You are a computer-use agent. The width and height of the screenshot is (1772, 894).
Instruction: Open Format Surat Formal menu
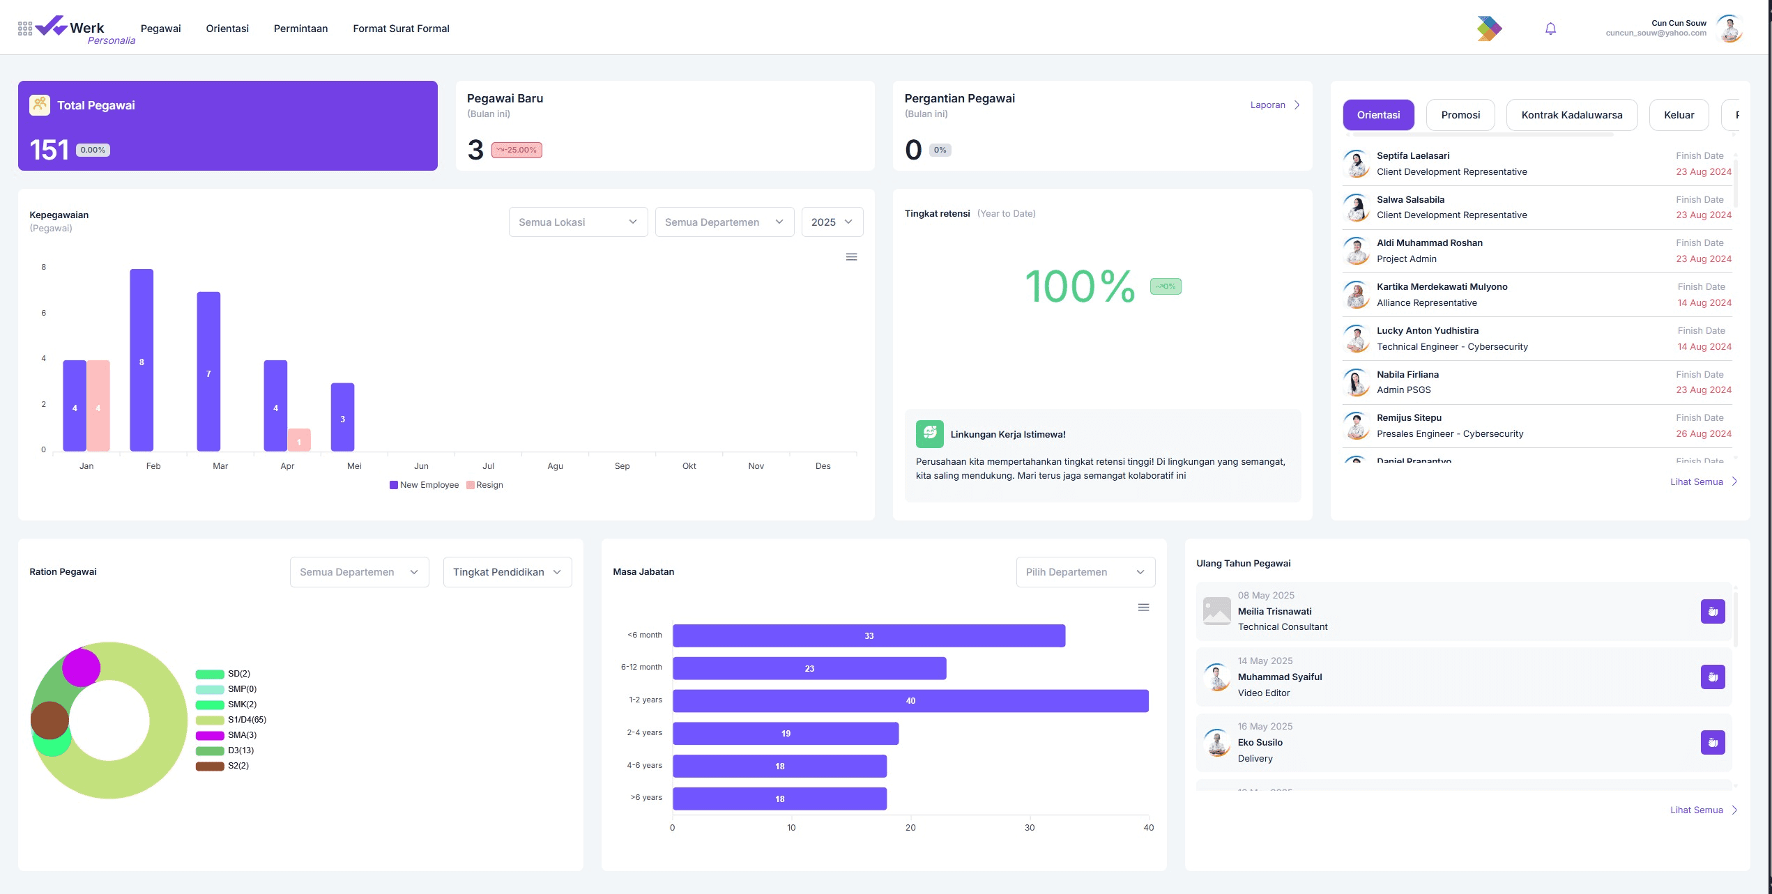coord(401,29)
